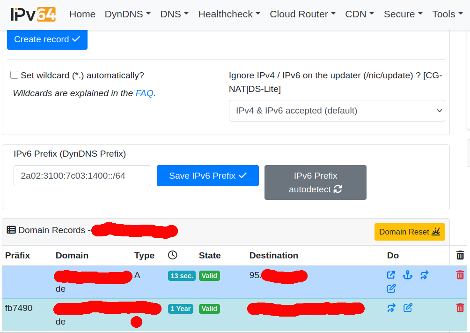470x333 pixels.
Task: Click the edit pencil icon in the A record row
Action: [x=391, y=288]
